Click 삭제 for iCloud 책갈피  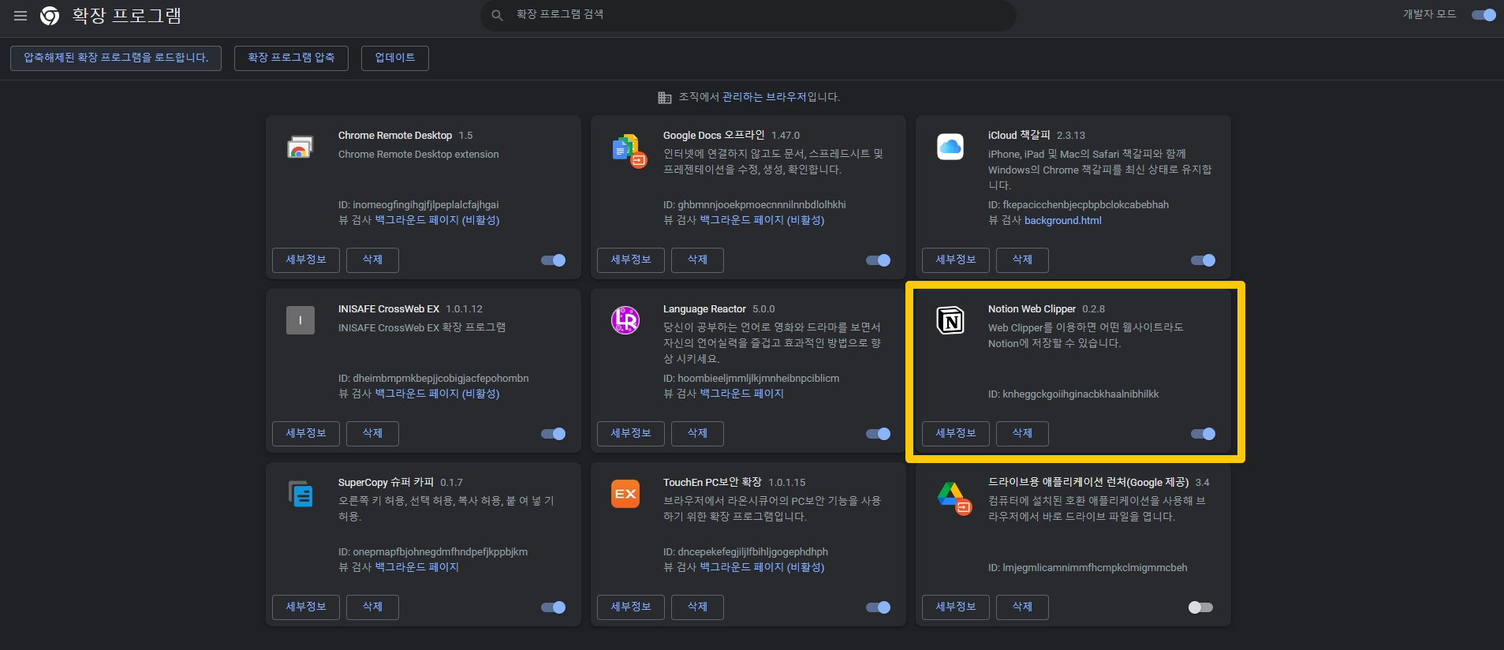1022,260
